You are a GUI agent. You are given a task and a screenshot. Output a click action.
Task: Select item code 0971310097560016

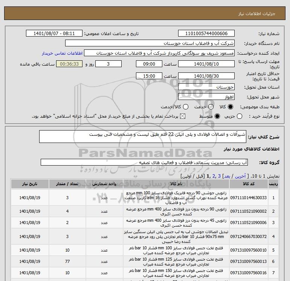249,273
